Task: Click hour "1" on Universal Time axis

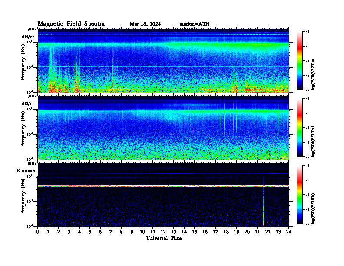Action: pyautogui.click(x=48, y=232)
